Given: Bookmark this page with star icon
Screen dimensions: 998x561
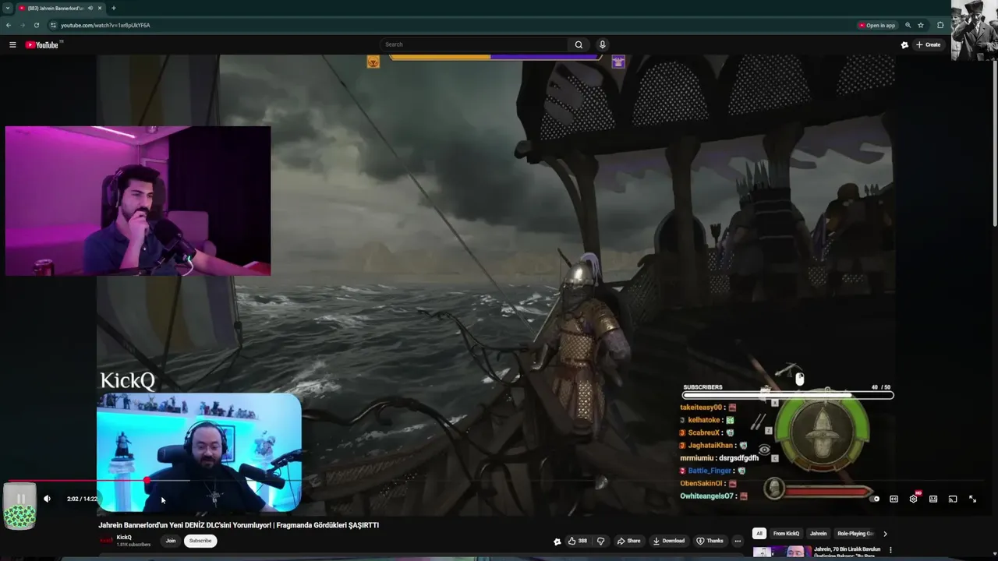Looking at the screenshot, I should point(921,25).
